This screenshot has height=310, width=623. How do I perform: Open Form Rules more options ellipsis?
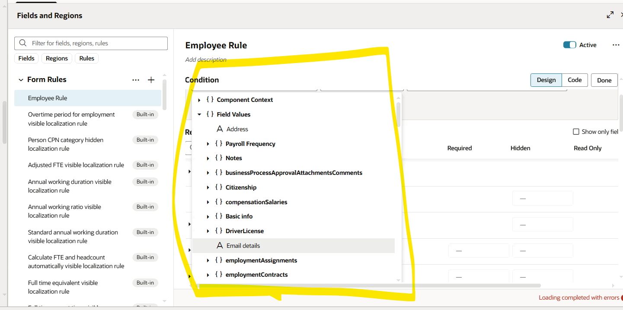[136, 80]
